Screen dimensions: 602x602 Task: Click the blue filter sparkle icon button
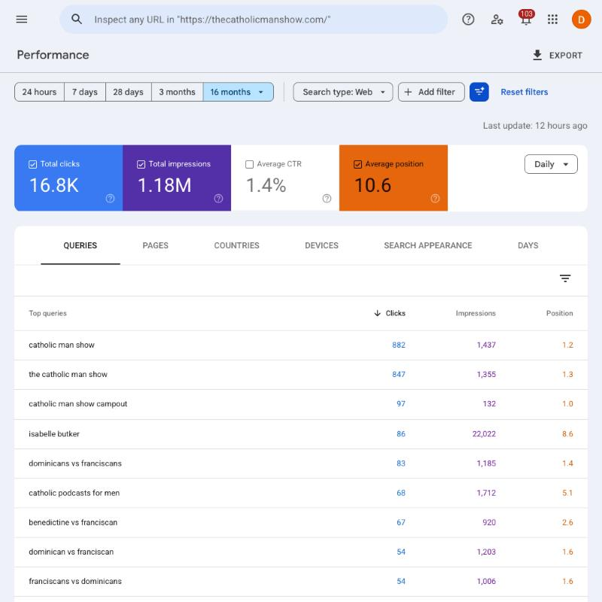click(x=479, y=92)
